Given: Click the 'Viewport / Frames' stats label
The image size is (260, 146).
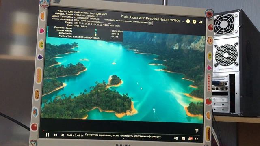Looking at the screenshot, I should tap(64, 14).
